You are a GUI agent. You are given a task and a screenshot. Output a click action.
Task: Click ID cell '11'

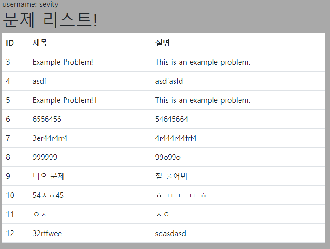tap(10, 214)
